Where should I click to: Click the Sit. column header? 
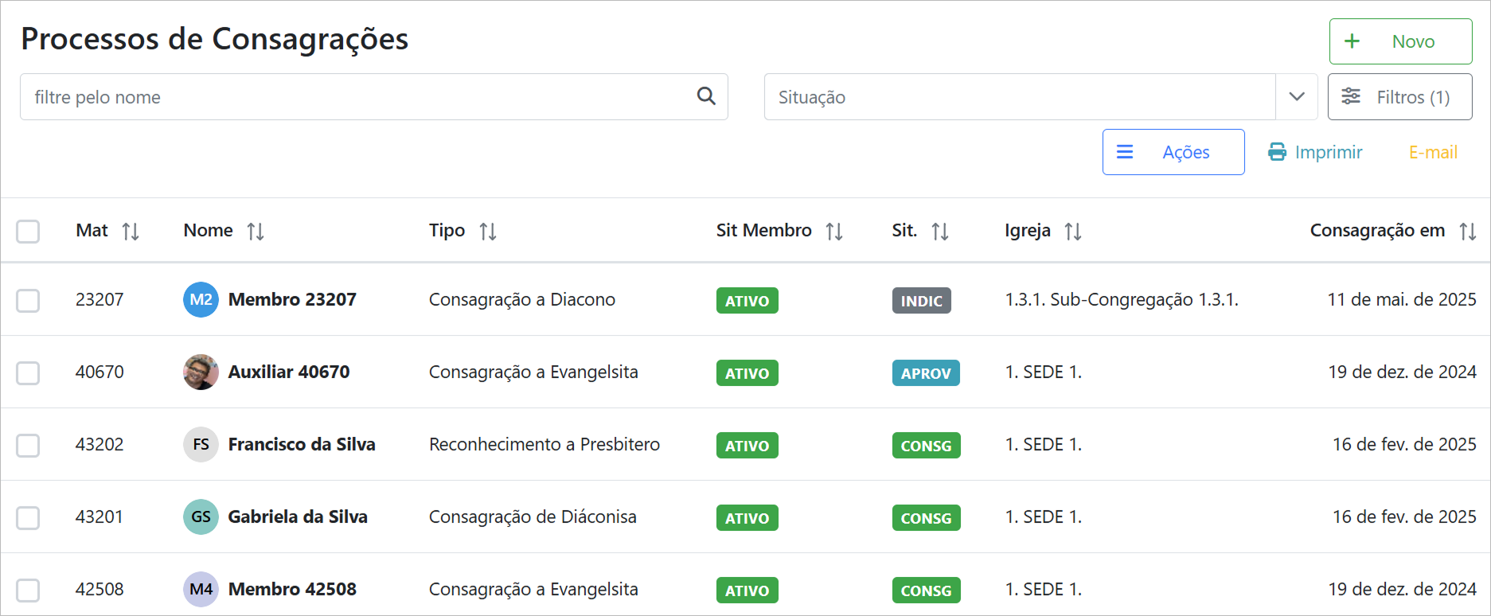[904, 231]
